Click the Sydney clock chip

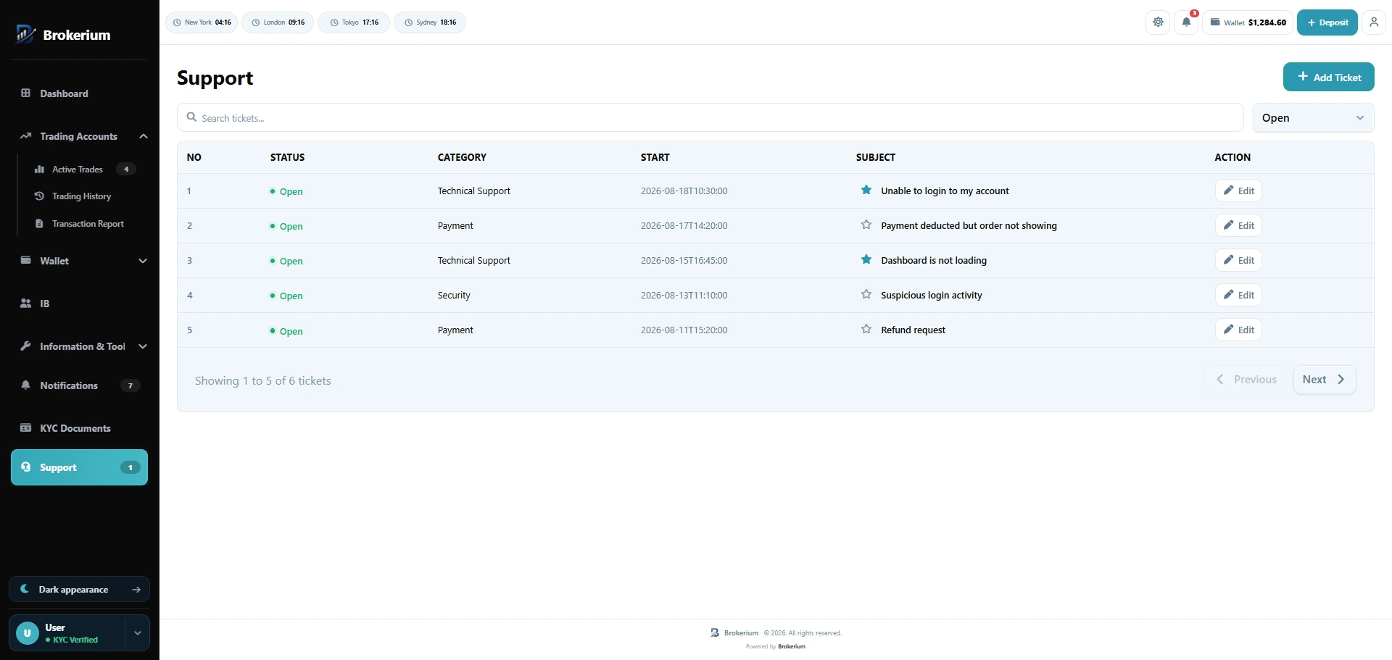[x=430, y=22]
